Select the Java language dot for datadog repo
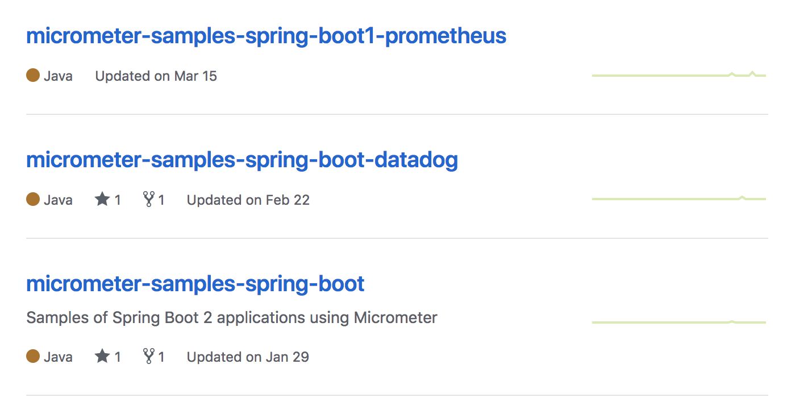 click(33, 199)
